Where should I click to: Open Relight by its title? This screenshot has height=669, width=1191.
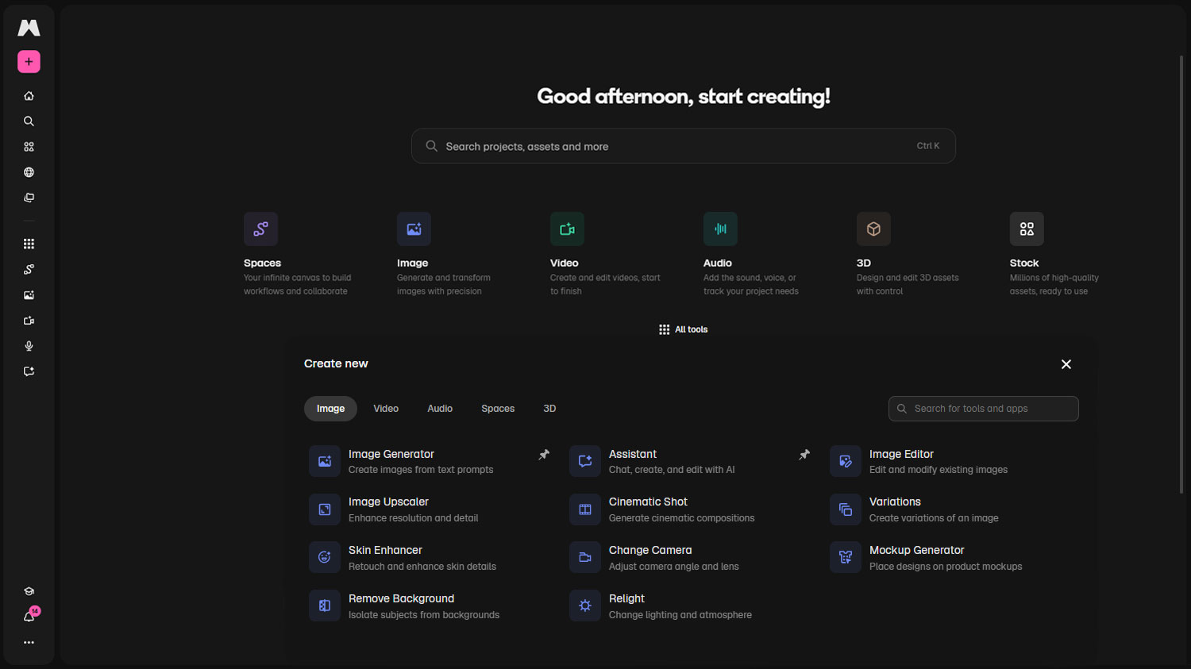point(626,598)
